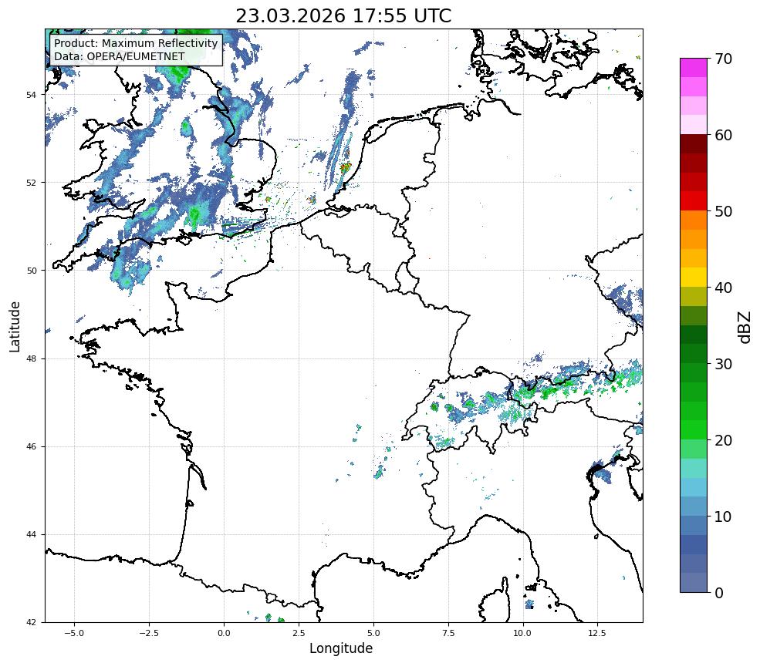Click the dark maroon swatch below 60

(x=694, y=144)
